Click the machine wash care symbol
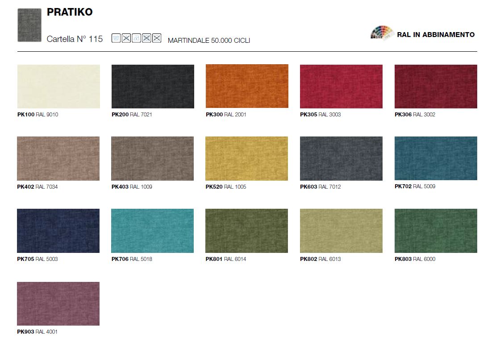 pyautogui.click(x=116, y=38)
